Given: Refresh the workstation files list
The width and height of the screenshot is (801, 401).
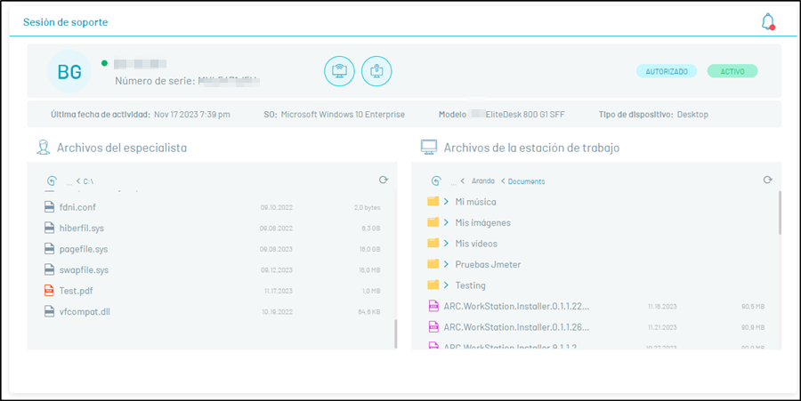Looking at the screenshot, I should pyautogui.click(x=767, y=180).
